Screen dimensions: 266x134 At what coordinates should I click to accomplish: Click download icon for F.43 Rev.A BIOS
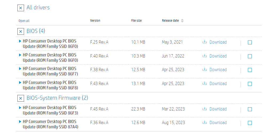click(205, 83)
